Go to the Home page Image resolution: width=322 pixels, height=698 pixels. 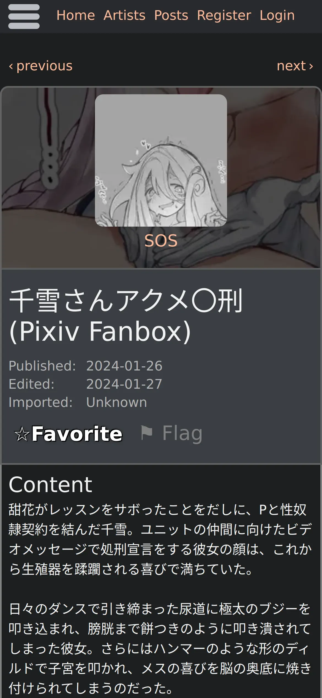[x=76, y=15]
